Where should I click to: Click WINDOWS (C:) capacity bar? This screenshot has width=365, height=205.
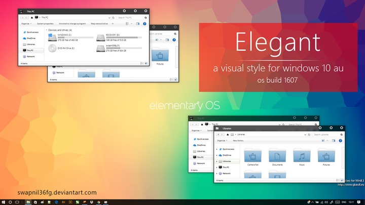click(x=76, y=37)
